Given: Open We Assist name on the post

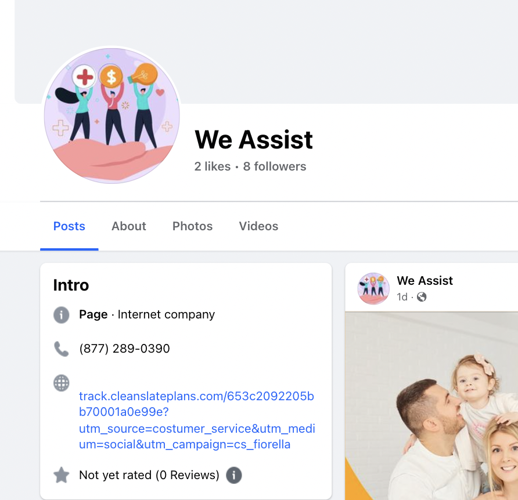Looking at the screenshot, I should tap(425, 281).
